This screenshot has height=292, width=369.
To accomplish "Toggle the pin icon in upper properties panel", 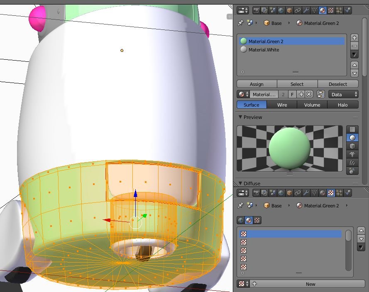I will pyautogui.click(x=240, y=23).
